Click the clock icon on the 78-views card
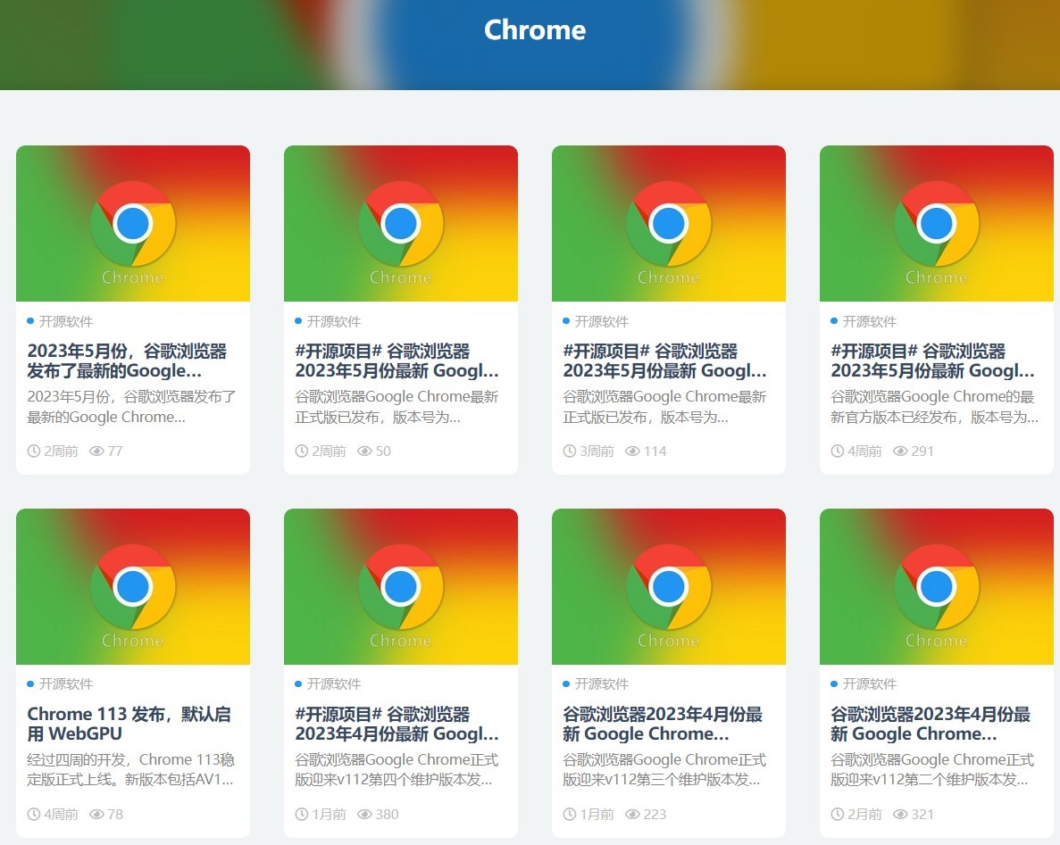 (34, 815)
